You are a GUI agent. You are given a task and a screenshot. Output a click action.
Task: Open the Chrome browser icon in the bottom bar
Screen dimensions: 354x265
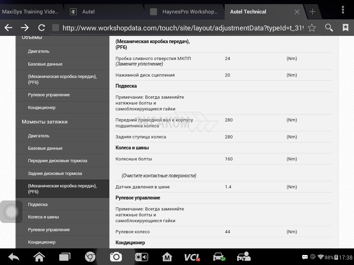tap(90, 257)
